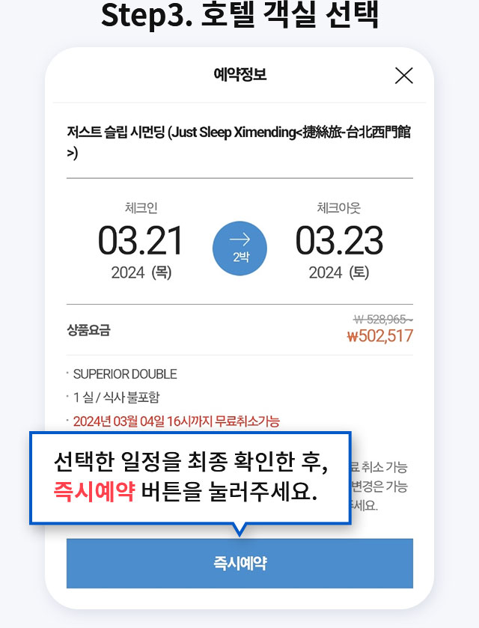Click the 2024 (토) check-out weekday text
The height and width of the screenshot is (628, 479).
[x=339, y=272]
